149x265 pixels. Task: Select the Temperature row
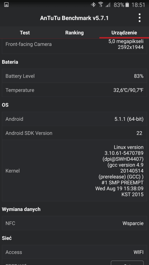(x=74, y=90)
